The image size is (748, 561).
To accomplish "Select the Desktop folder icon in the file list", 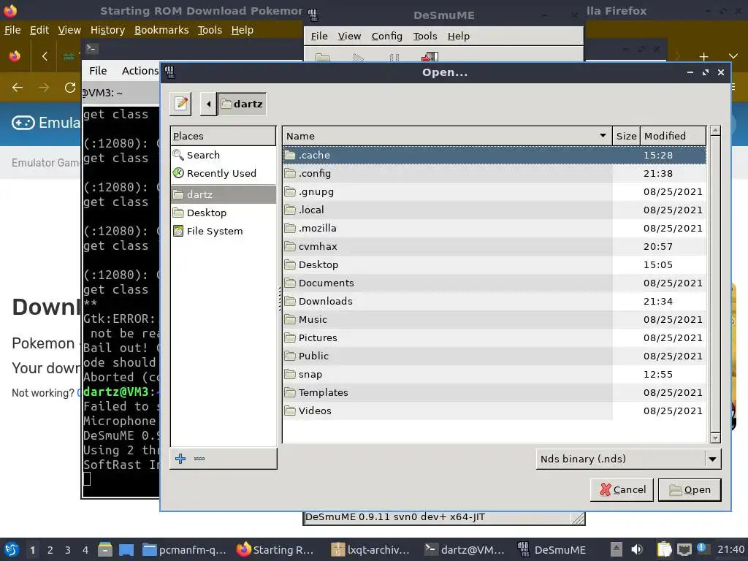I will click(x=290, y=264).
